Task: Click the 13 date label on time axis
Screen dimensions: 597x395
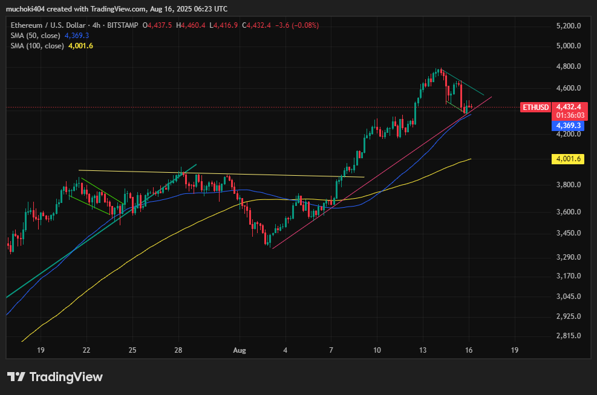Action: pos(423,350)
